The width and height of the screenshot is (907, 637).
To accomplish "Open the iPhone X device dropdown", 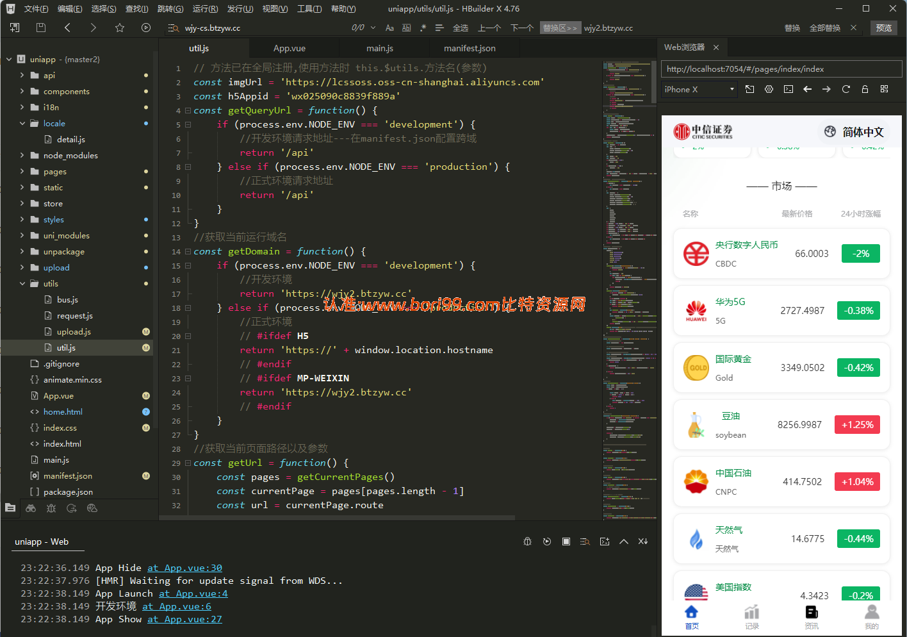I will point(699,89).
